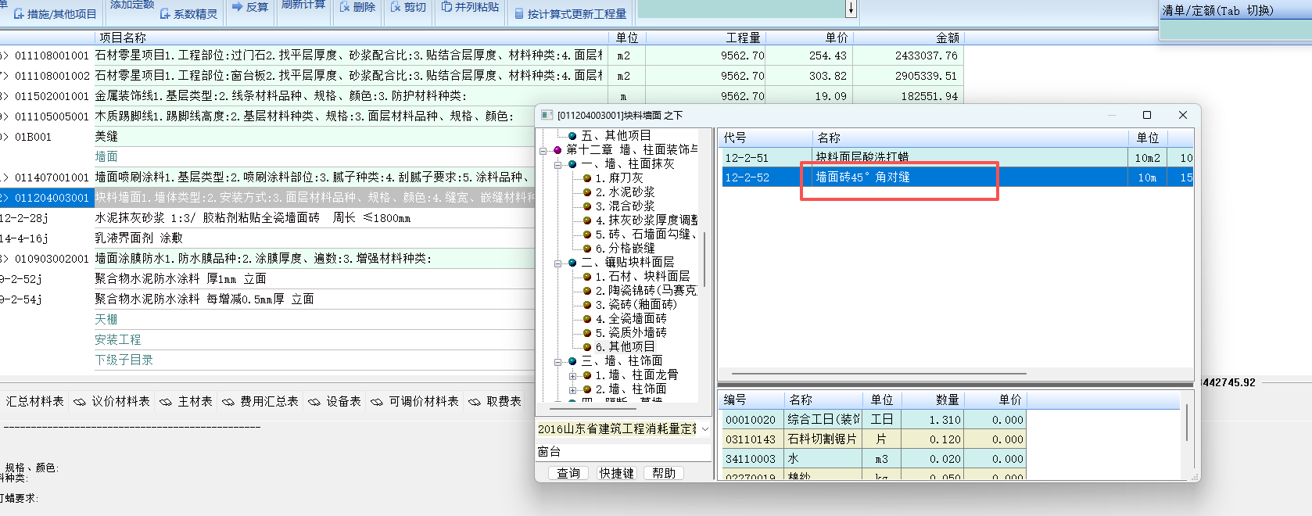
Task: Open 取费表 tab
Action: point(495,401)
